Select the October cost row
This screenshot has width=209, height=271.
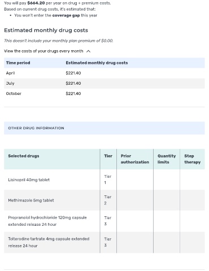(104, 94)
